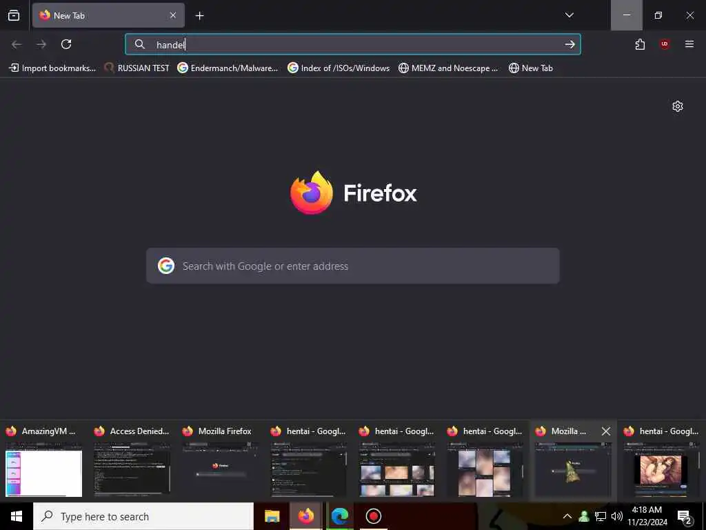Go back one page arrow

click(17, 44)
